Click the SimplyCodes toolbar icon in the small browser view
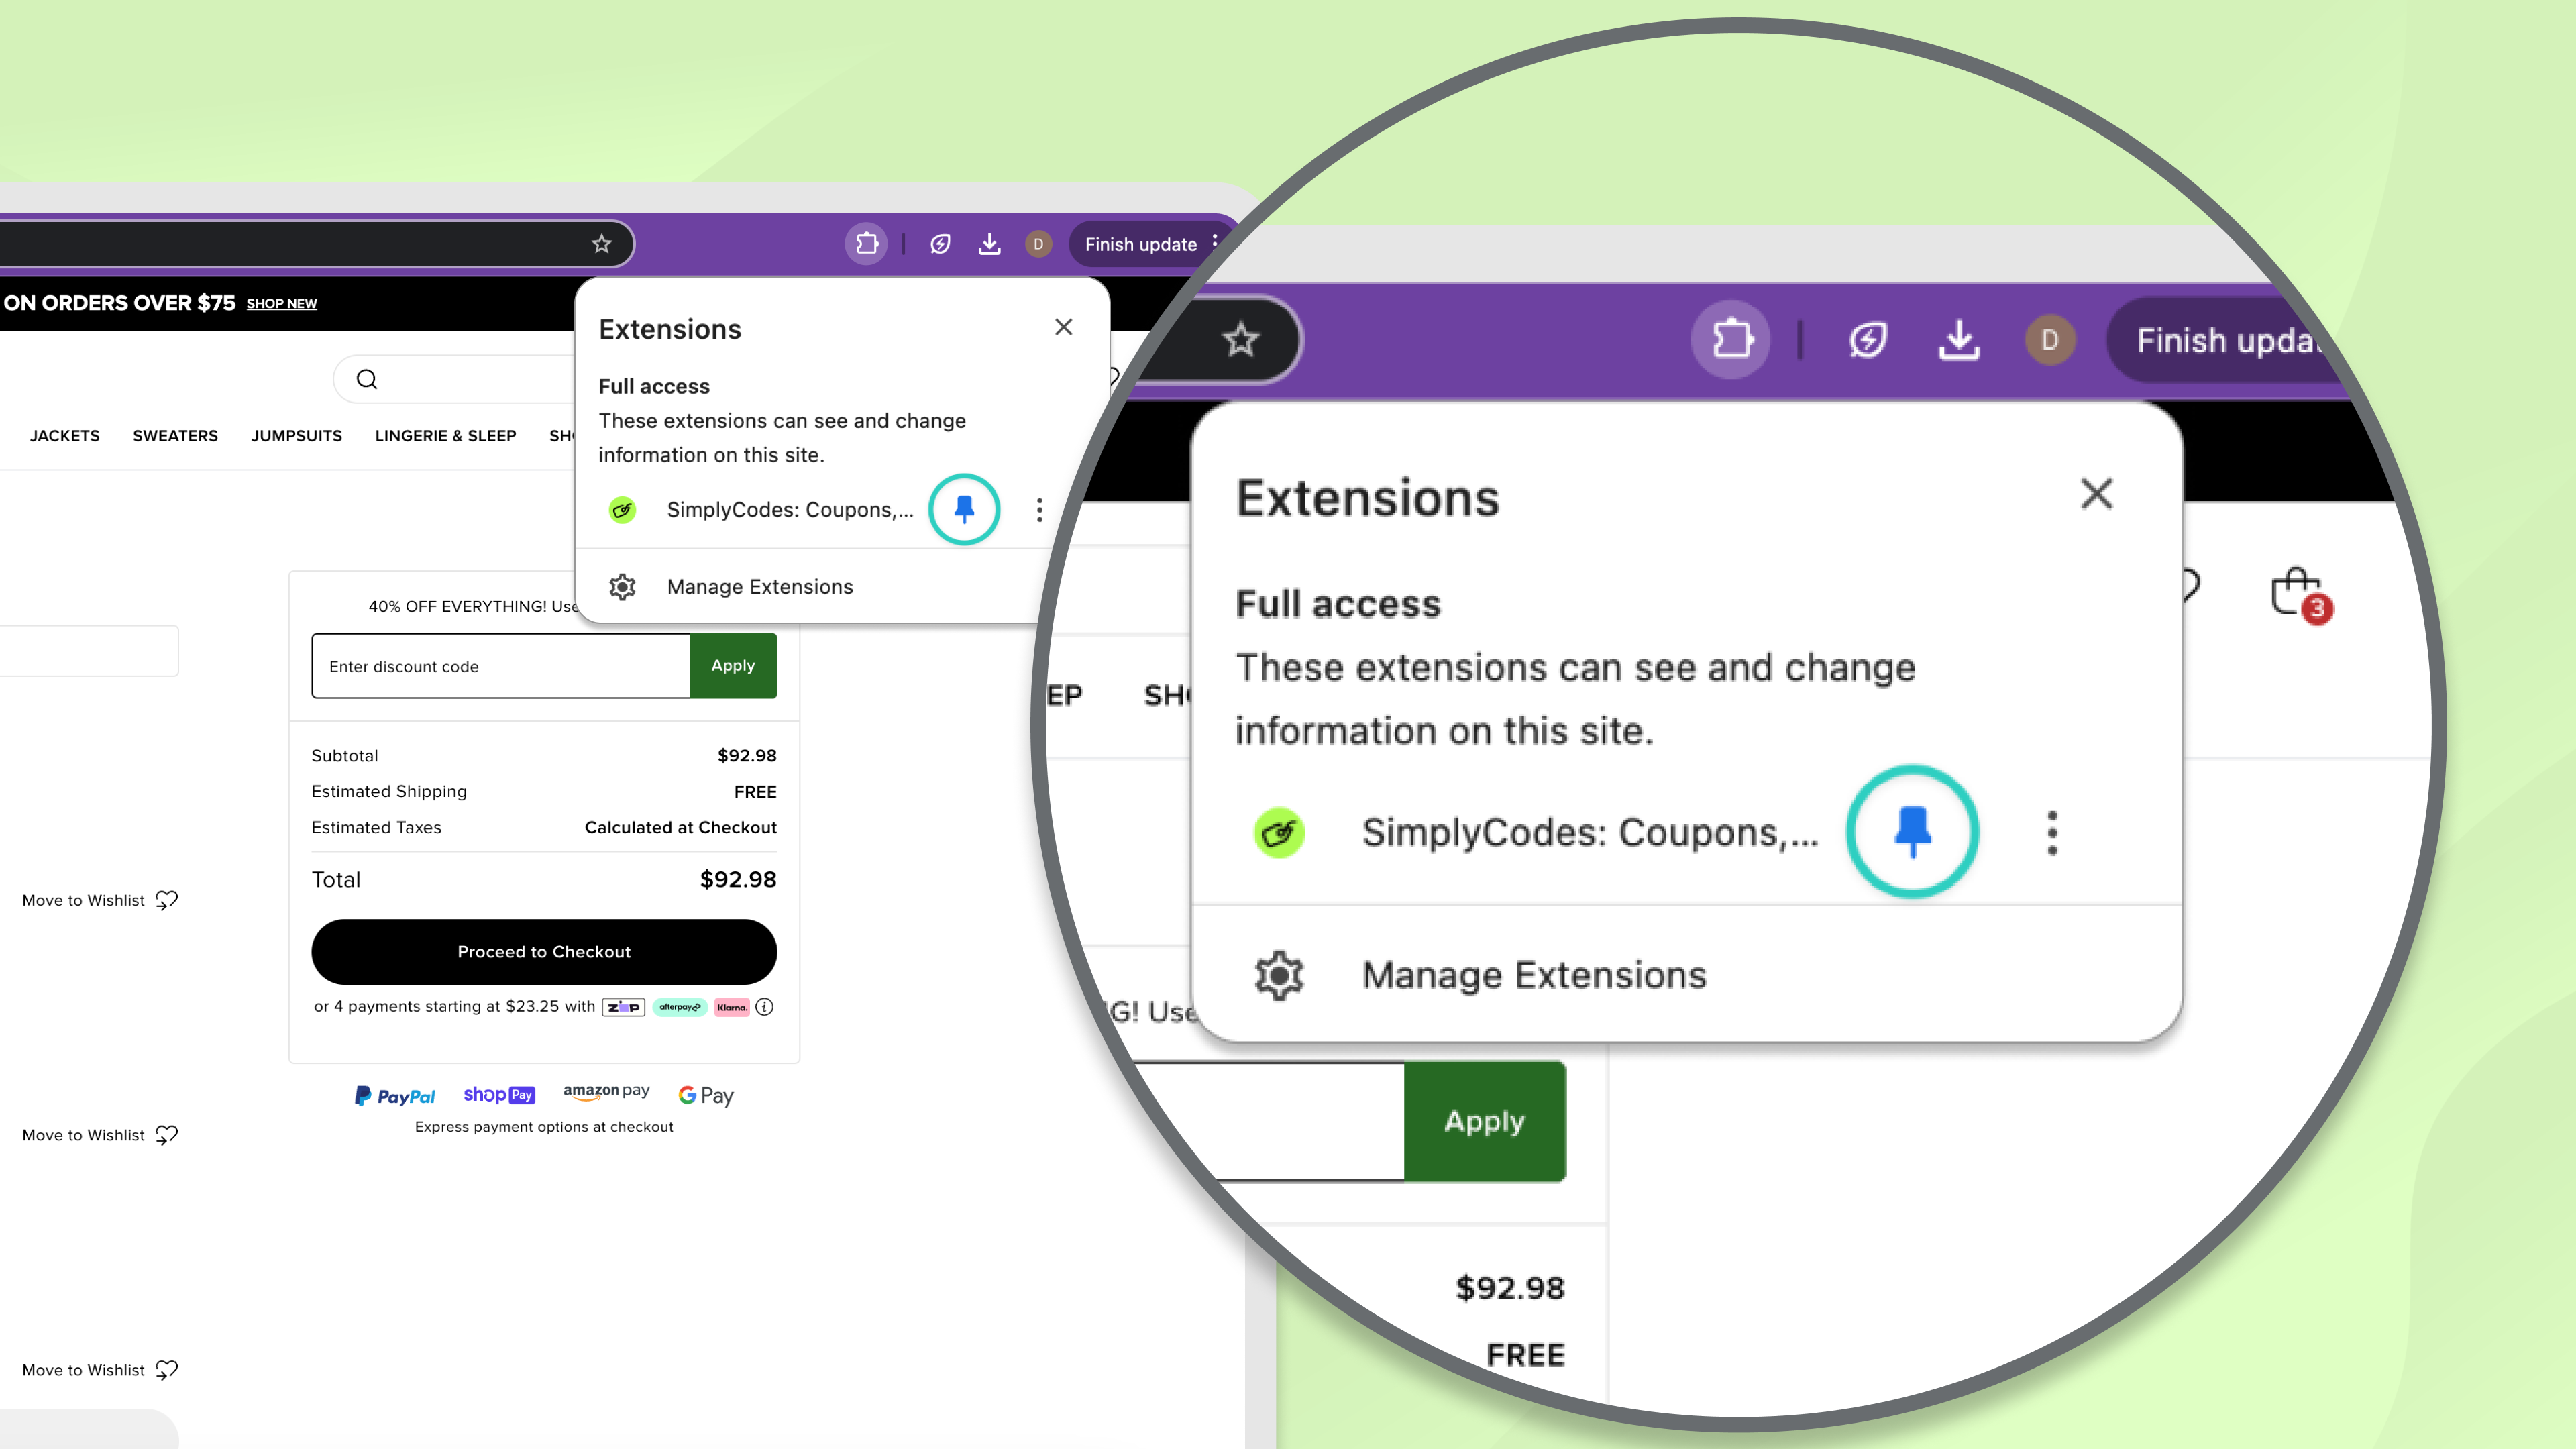The height and width of the screenshot is (1449, 2576). [940, 244]
